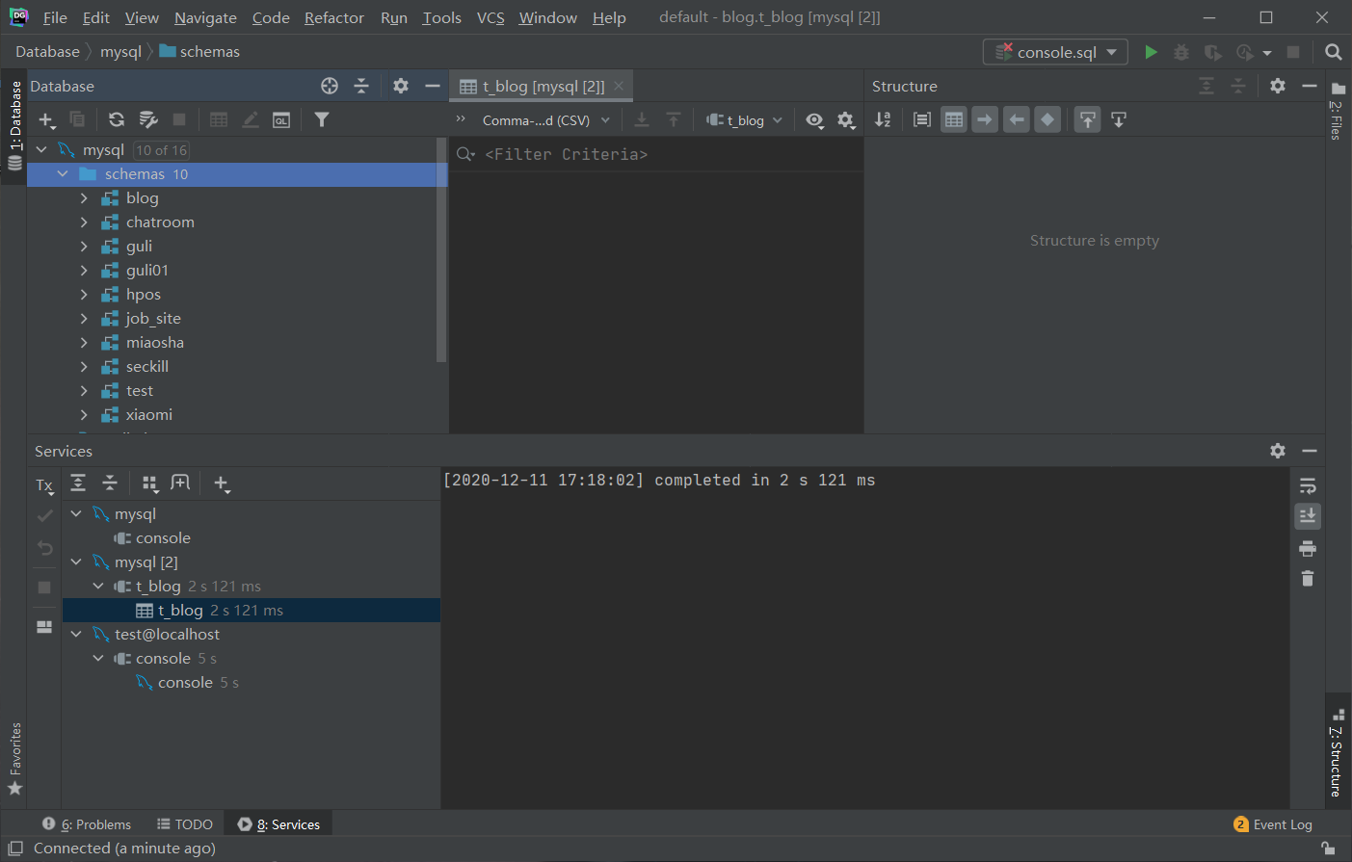Click the 2: Files side tab
Screen dimensions: 1352x862
coord(1337,113)
